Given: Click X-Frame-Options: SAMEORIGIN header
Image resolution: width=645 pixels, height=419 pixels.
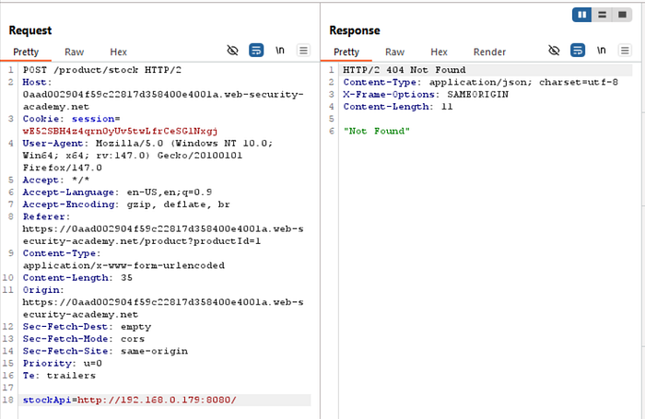Looking at the screenshot, I should point(426,95).
